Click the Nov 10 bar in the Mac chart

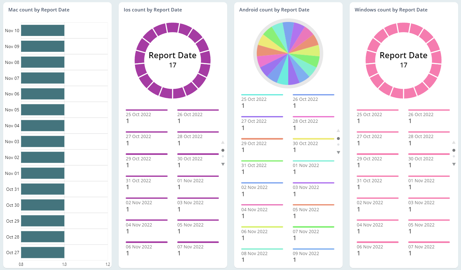click(43, 30)
